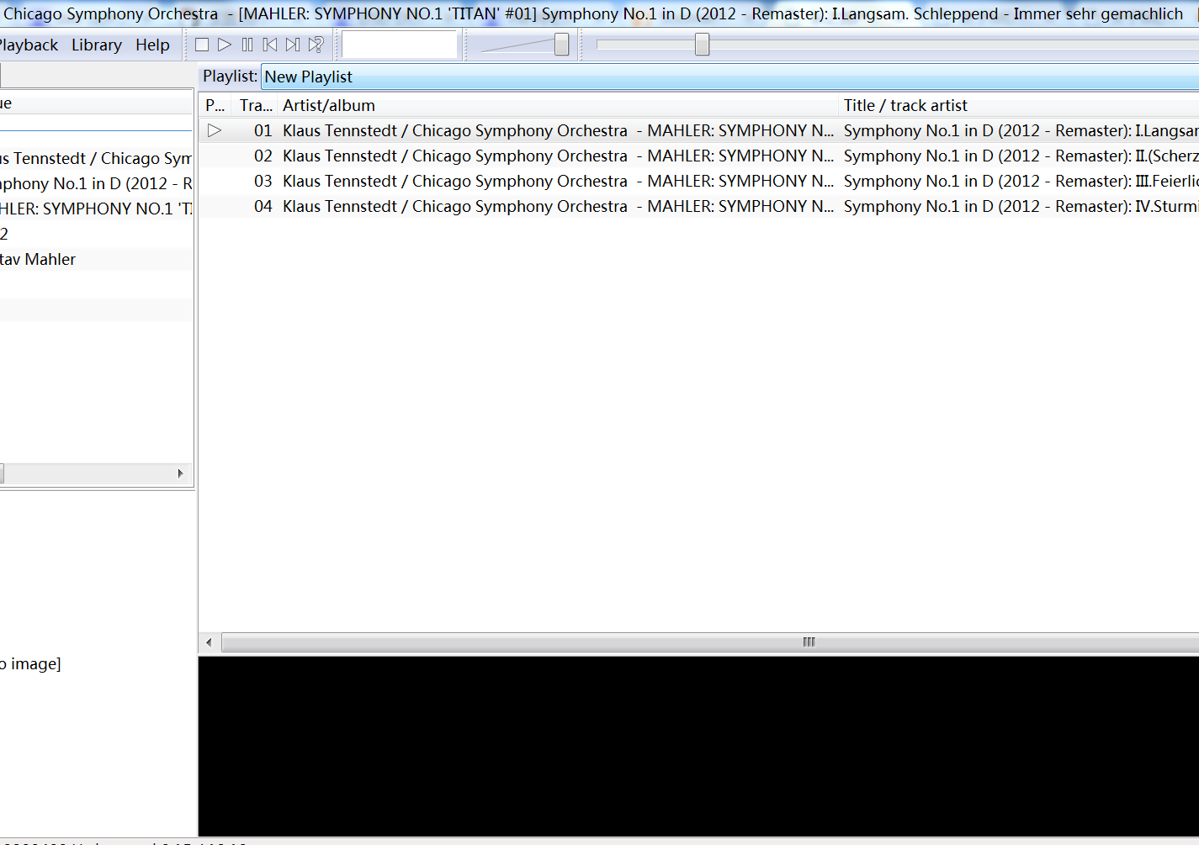This screenshot has height=845, width=1199.
Task: Click the Pause icon
Action: [x=247, y=45]
